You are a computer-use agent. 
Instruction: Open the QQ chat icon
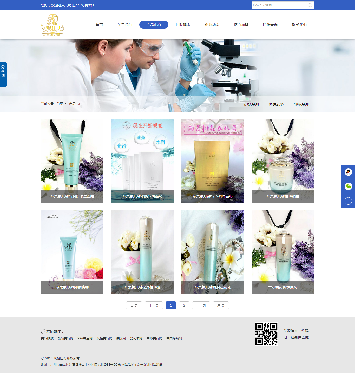[348, 172]
